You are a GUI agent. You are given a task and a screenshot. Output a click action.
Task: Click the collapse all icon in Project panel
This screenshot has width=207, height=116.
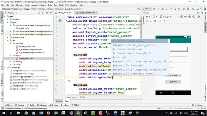[43, 13]
